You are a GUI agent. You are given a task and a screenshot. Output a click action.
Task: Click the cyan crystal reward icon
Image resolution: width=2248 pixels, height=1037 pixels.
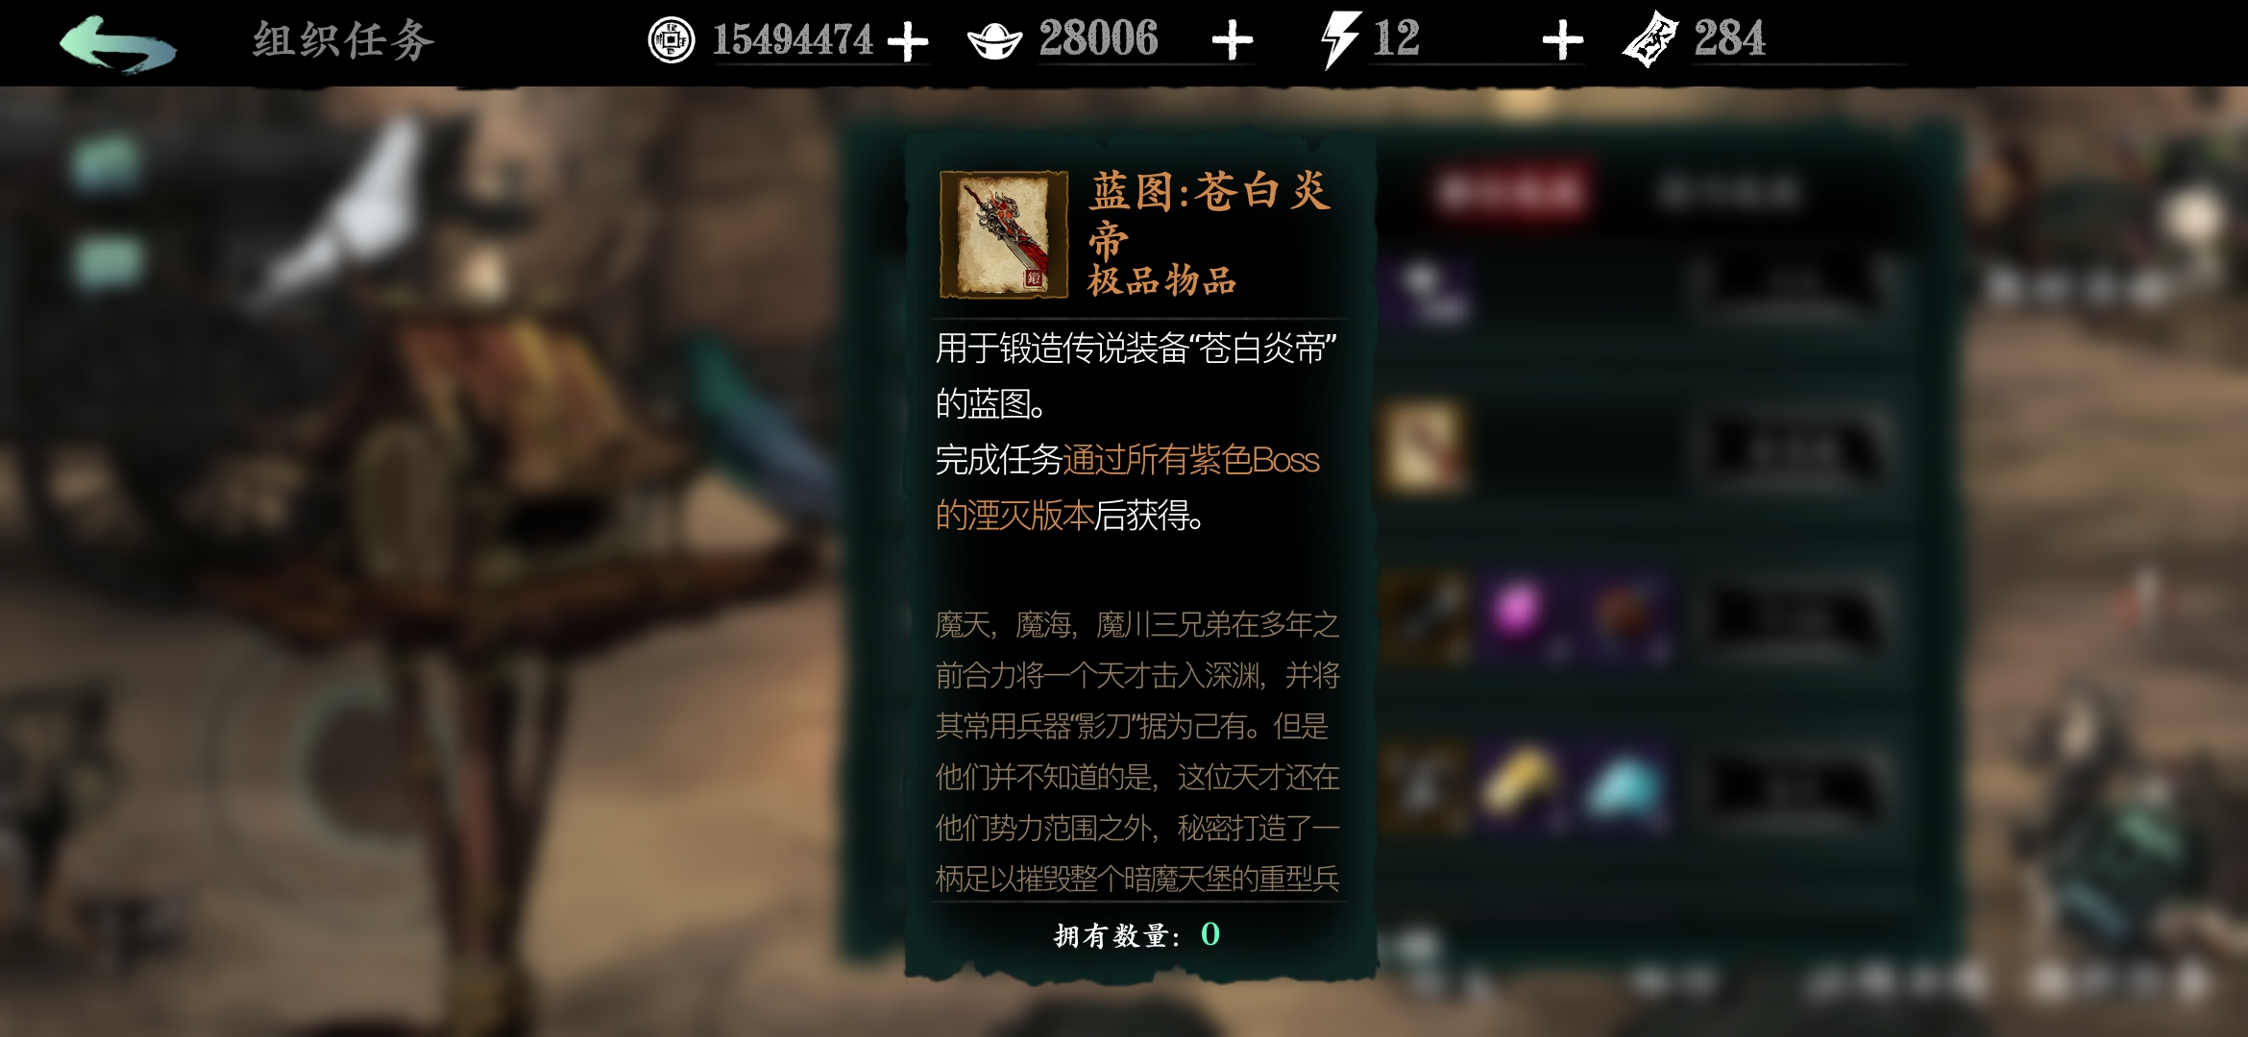pyautogui.click(x=1625, y=785)
